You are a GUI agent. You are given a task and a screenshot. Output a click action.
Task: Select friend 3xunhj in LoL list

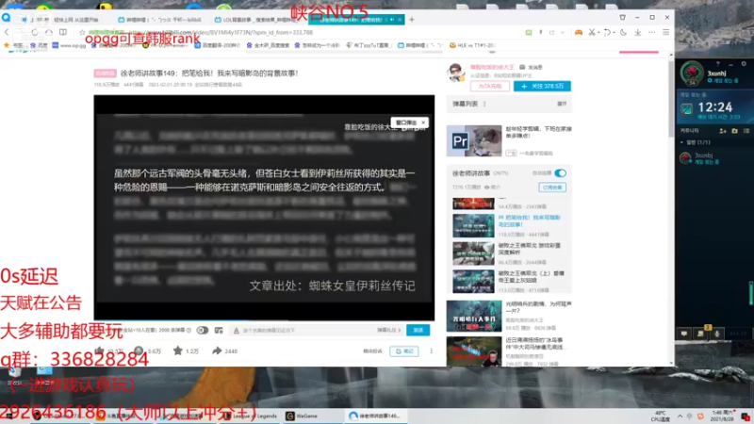point(713,158)
